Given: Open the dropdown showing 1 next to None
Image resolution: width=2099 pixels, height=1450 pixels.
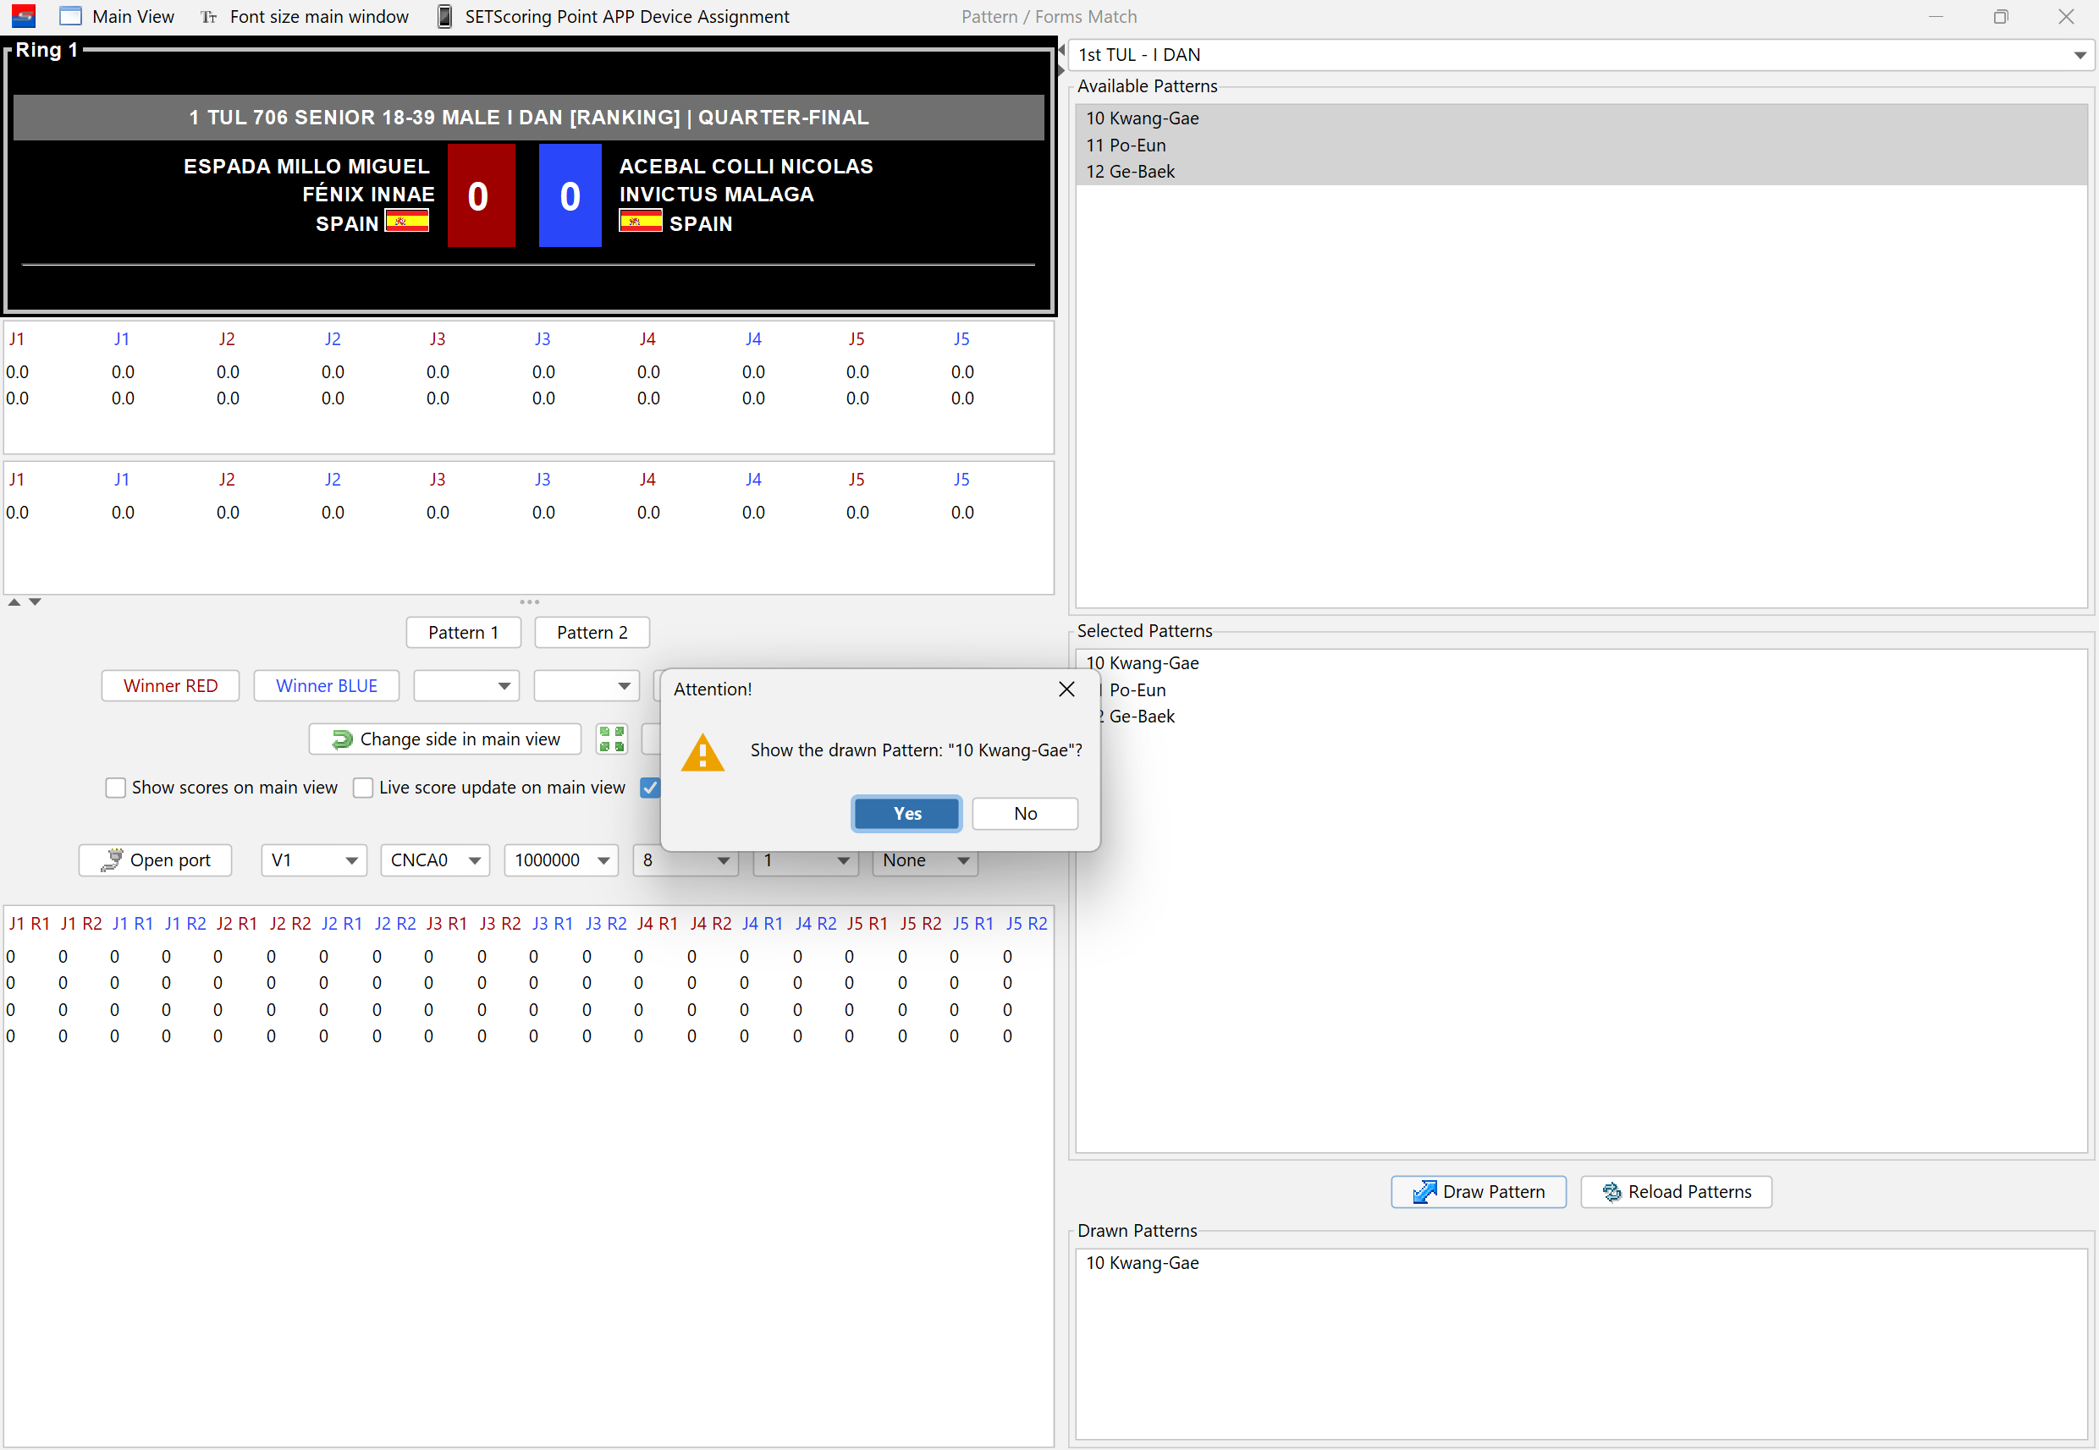Looking at the screenshot, I should point(807,860).
